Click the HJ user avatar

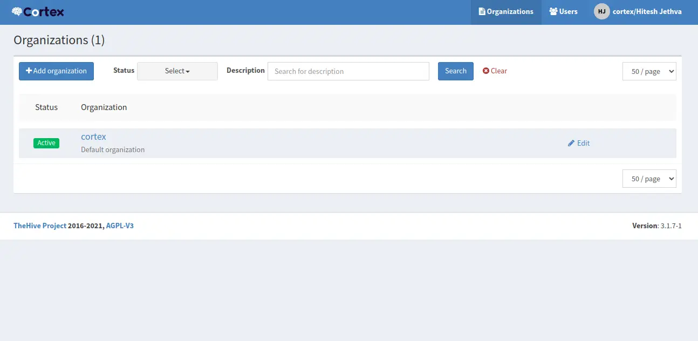coord(601,11)
